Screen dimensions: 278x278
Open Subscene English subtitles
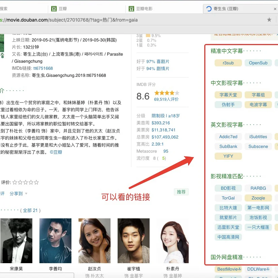258,147
